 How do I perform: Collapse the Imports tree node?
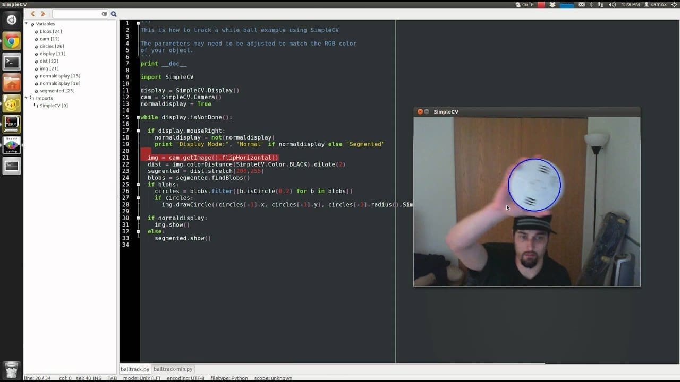(27, 98)
